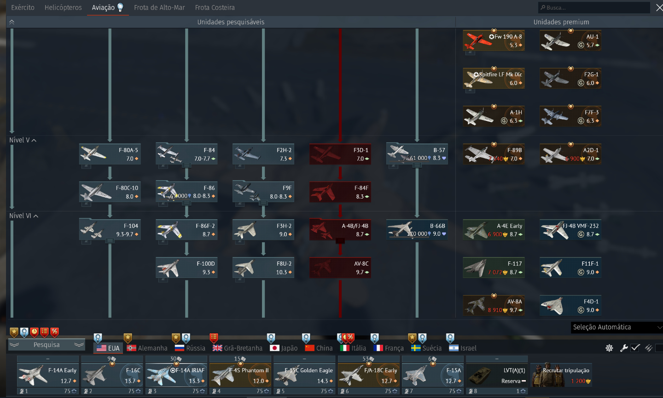This screenshot has height=398, width=663.
Task: Select the AU-1 premium aircraft card
Action: pos(570,40)
